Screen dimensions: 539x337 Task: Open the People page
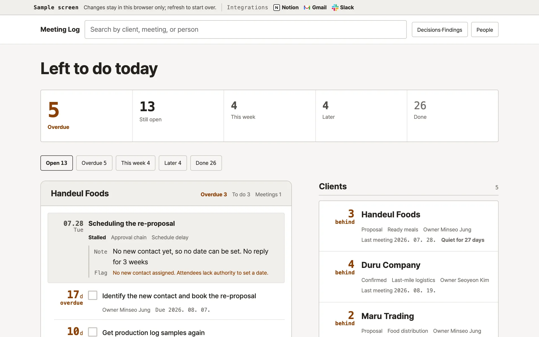point(485,29)
